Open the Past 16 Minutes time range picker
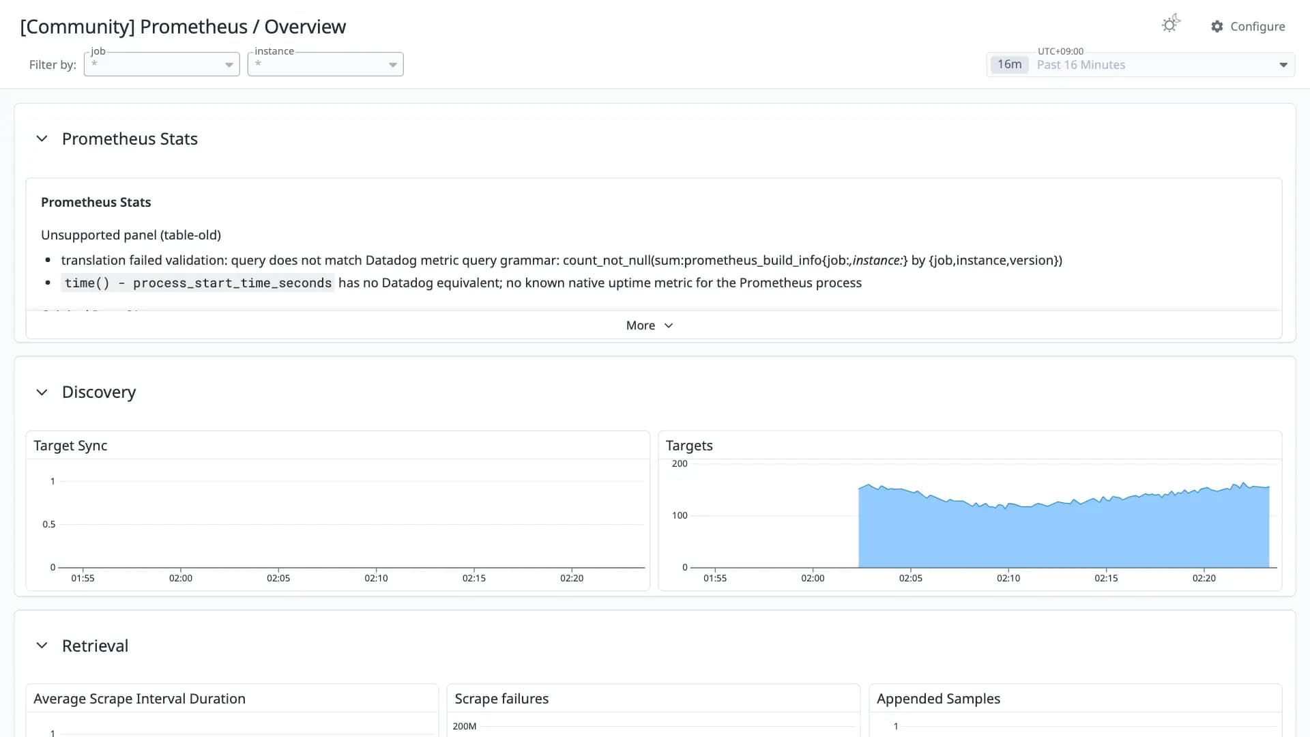This screenshot has width=1310, height=737. 1140,65
